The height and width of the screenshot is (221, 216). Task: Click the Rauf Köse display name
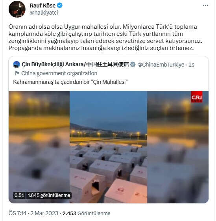(x=42, y=6)
